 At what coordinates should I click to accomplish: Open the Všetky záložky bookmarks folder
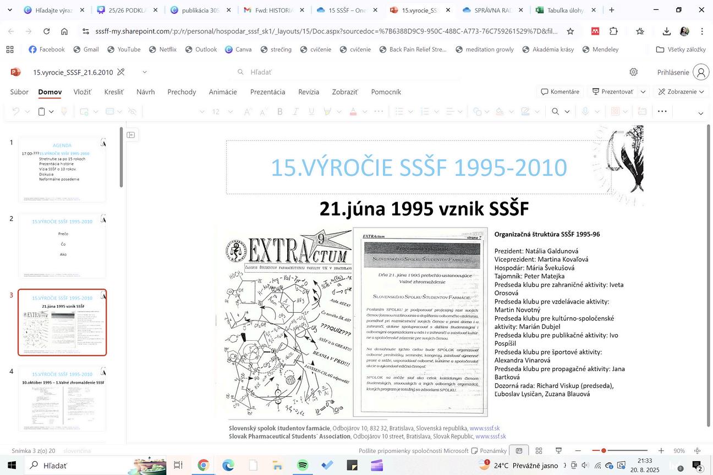click(x=681, y=49)
